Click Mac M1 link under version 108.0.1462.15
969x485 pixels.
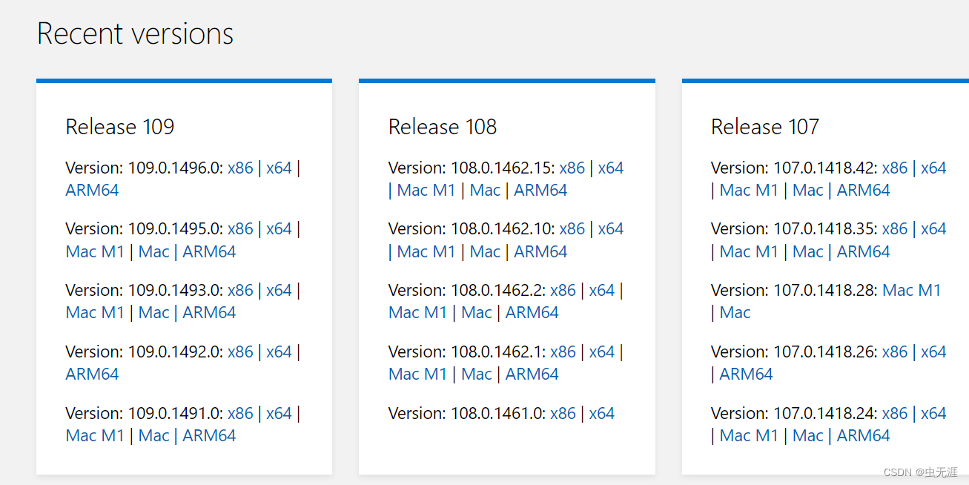[x=426, y=190]
